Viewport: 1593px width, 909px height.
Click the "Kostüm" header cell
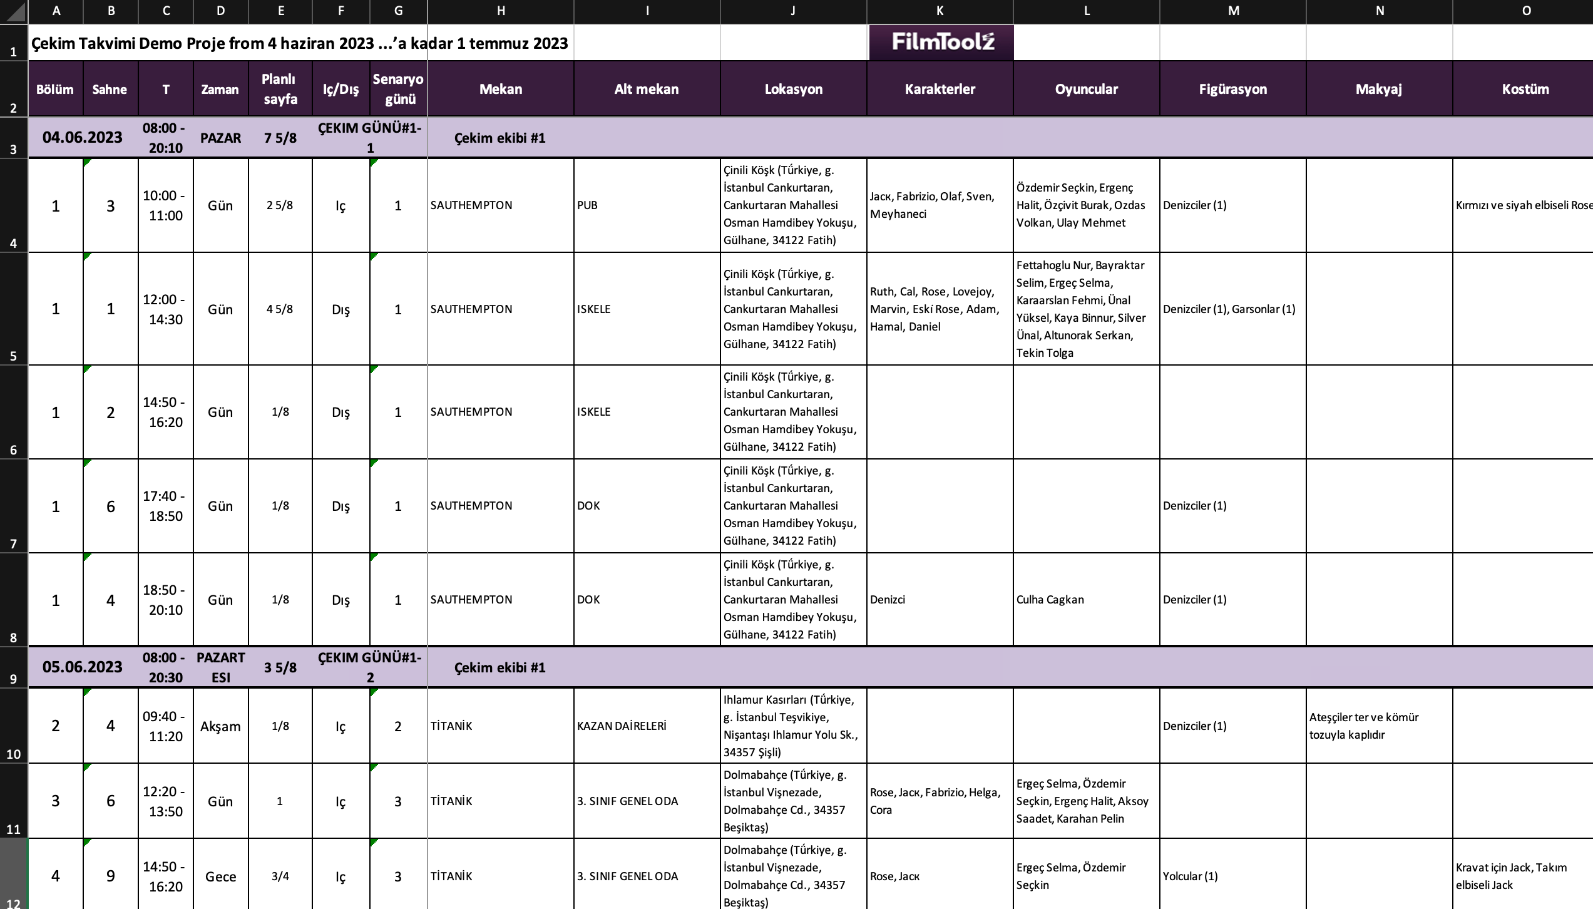[x=1523, y=89]
